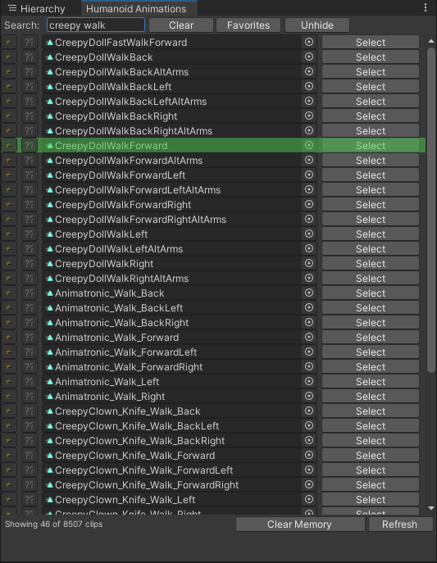Switch to the Humanoid Animations tab
Screen dimensions: 437x563
tap(139, 9)
